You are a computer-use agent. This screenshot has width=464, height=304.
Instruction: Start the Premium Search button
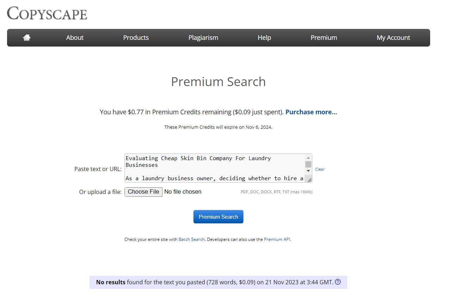218,217
